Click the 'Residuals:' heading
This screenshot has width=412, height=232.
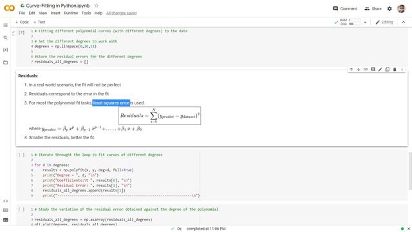28,76
